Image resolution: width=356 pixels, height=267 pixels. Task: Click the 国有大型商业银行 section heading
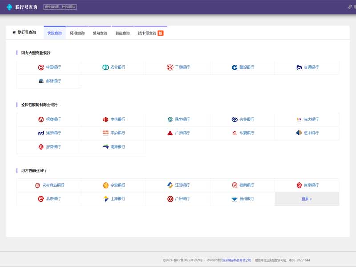pyautogui.click(x=36, y=53)
